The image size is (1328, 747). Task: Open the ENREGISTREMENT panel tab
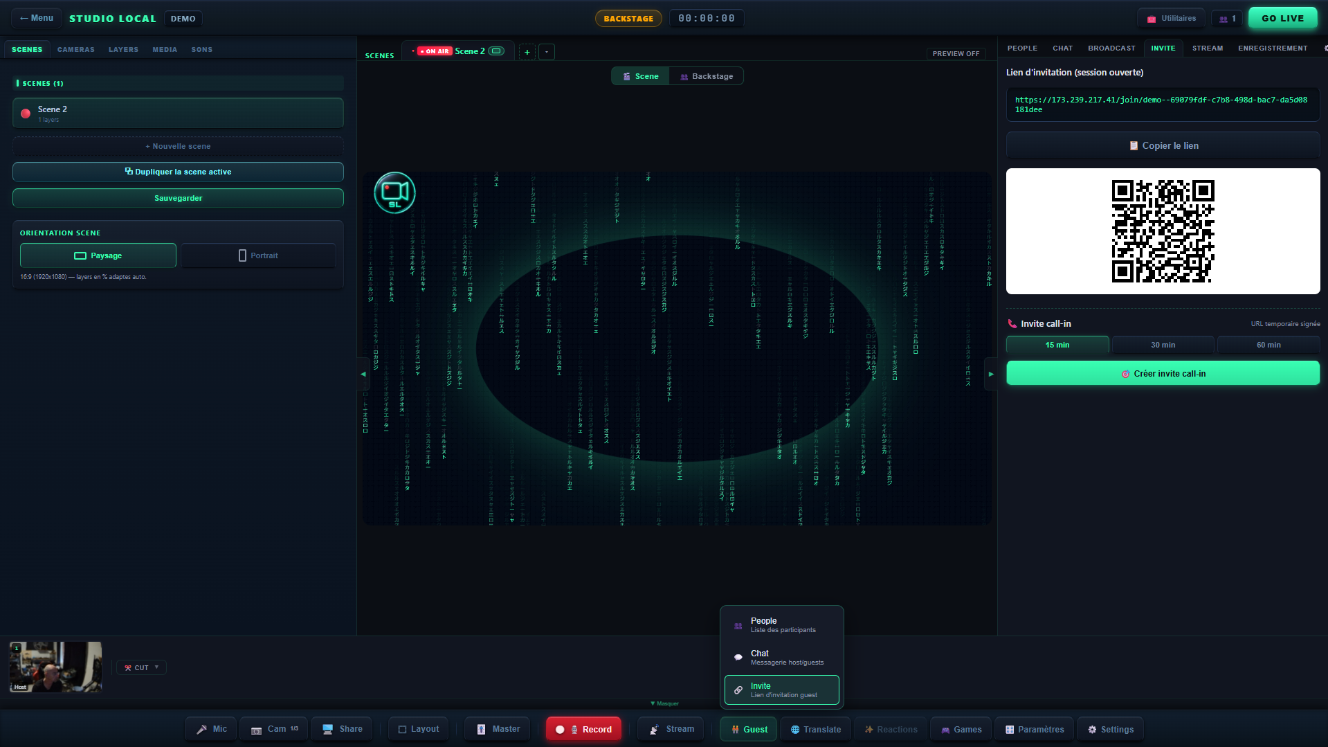(1273, 48)
